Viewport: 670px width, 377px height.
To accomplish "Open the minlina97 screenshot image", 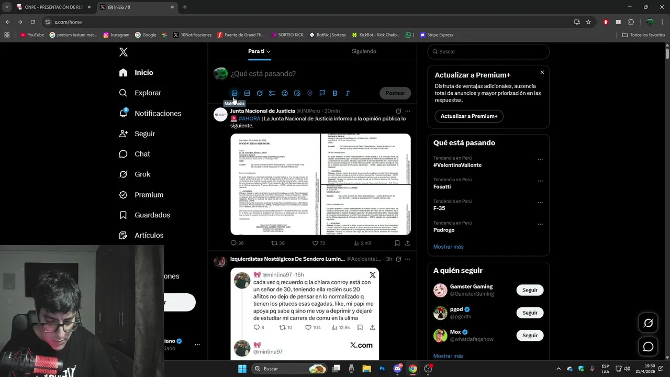I will coord(305,314).
